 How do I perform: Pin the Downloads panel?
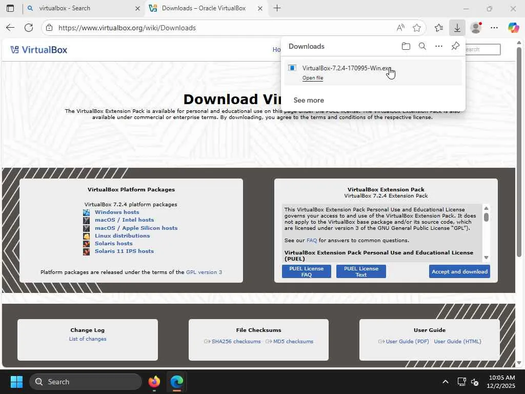[x=455, y=46]
